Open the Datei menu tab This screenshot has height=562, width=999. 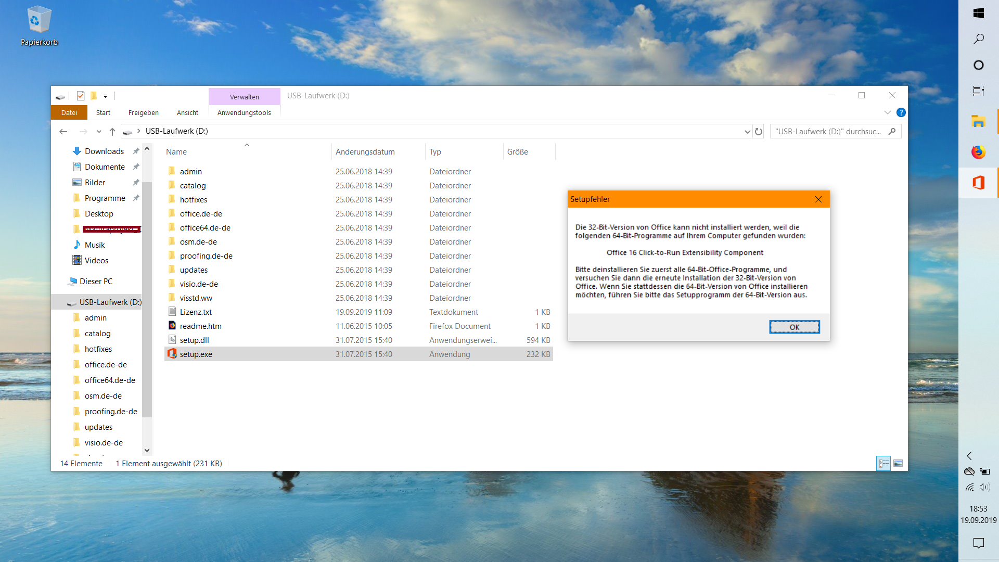pos(69,112)
